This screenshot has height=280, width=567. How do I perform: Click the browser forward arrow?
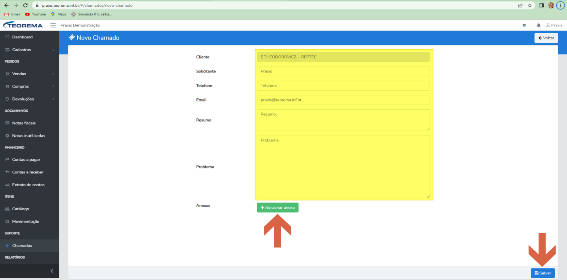click(16, 6)
